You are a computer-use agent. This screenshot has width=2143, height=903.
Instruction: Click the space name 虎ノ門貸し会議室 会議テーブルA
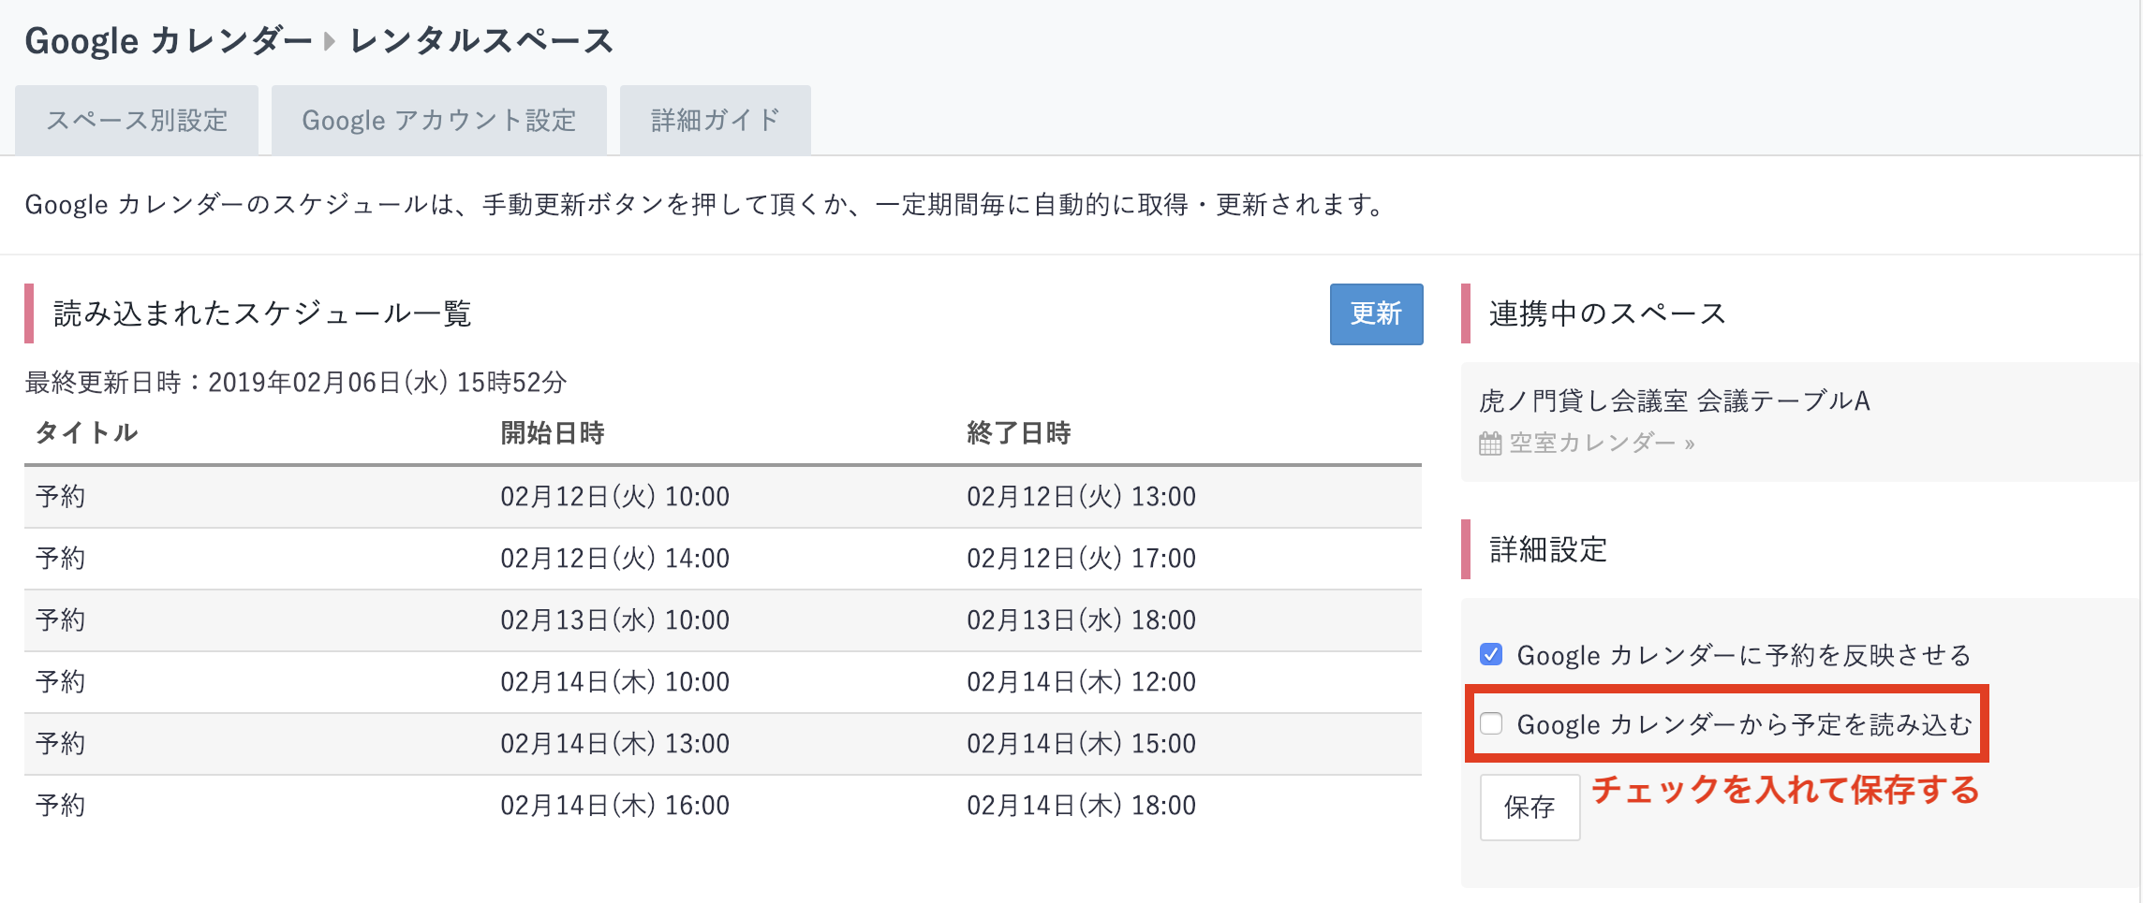pos(1675,401)
